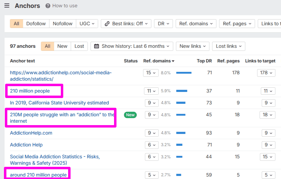Screen dimensions: 281x179
Task: Switch to the Lost anchors tab
Action: (x=79, y=46)
